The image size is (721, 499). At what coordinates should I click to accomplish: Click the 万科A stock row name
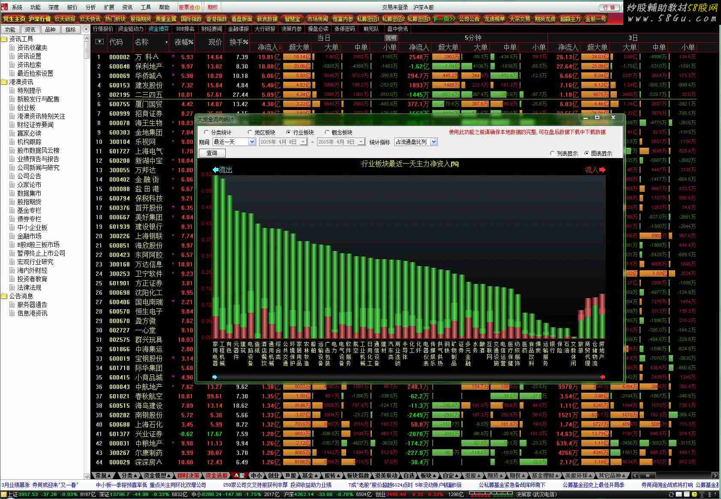[147, 57]
